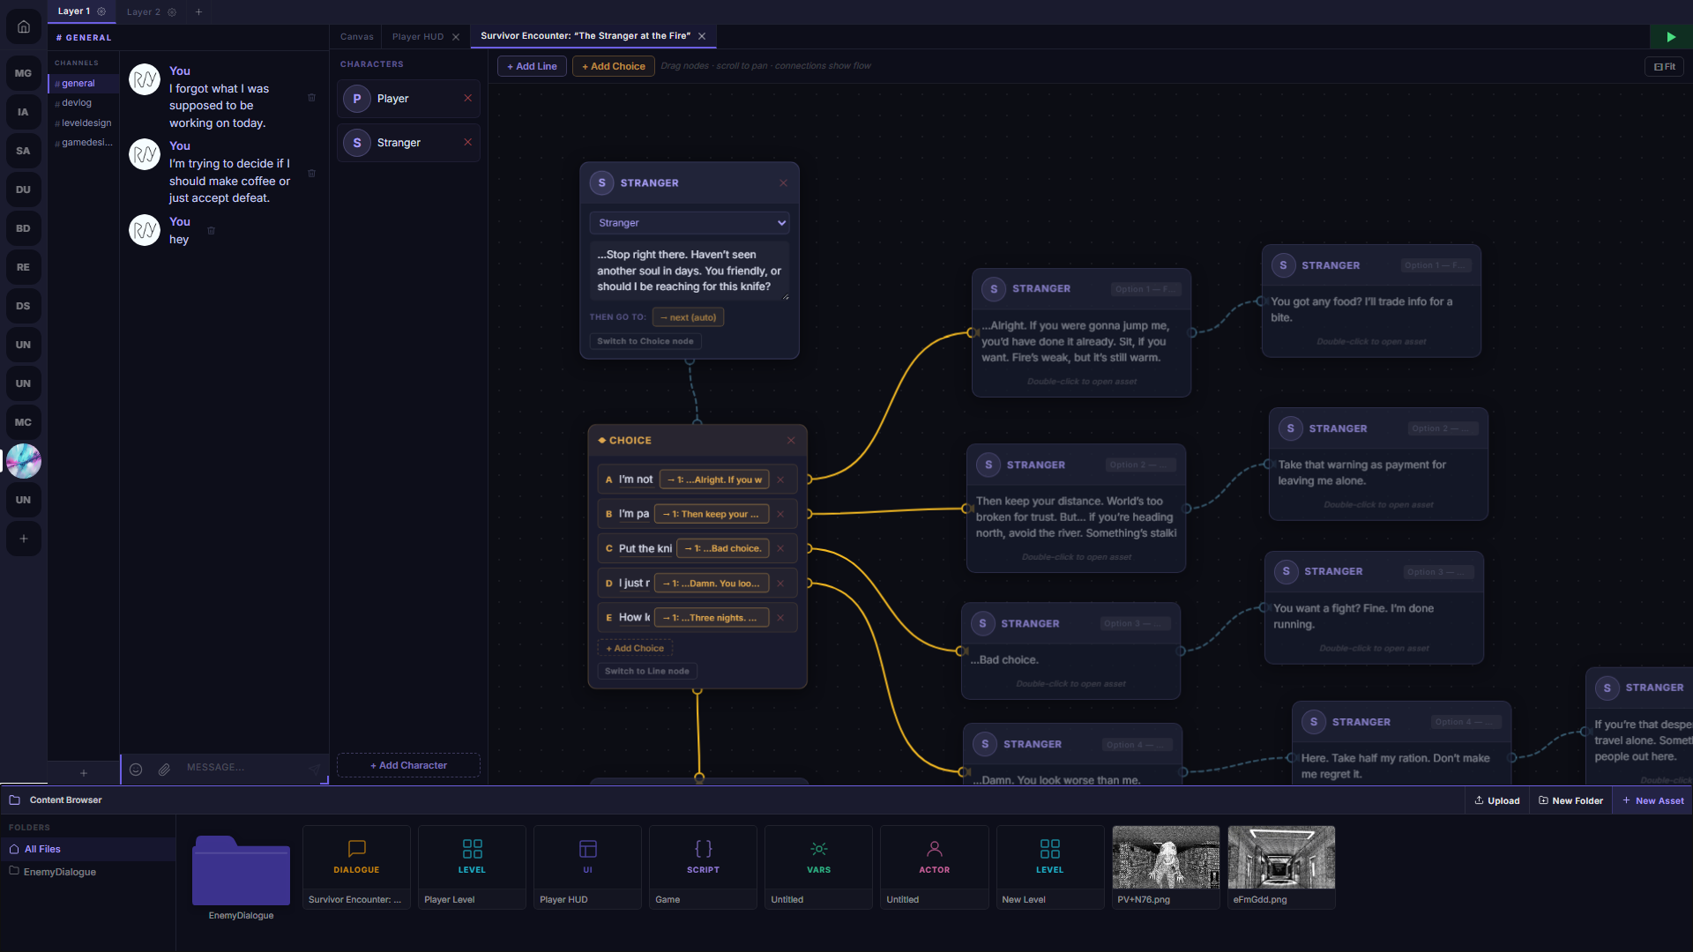Add a choice inside Choice node
The height and width of the screenshot is (952, 1693).
click(x=635, y=648)
